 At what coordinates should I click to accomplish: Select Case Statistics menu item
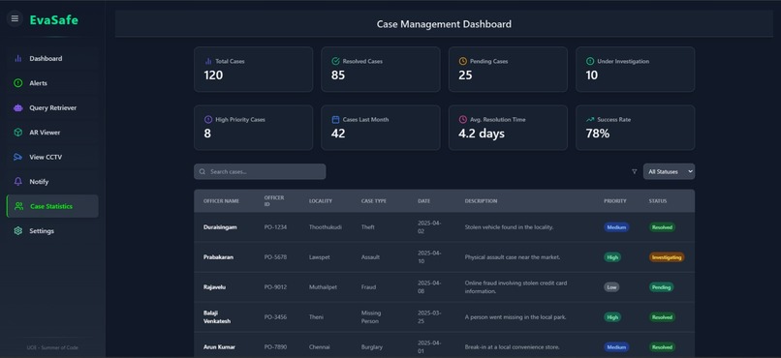(52, 206)
